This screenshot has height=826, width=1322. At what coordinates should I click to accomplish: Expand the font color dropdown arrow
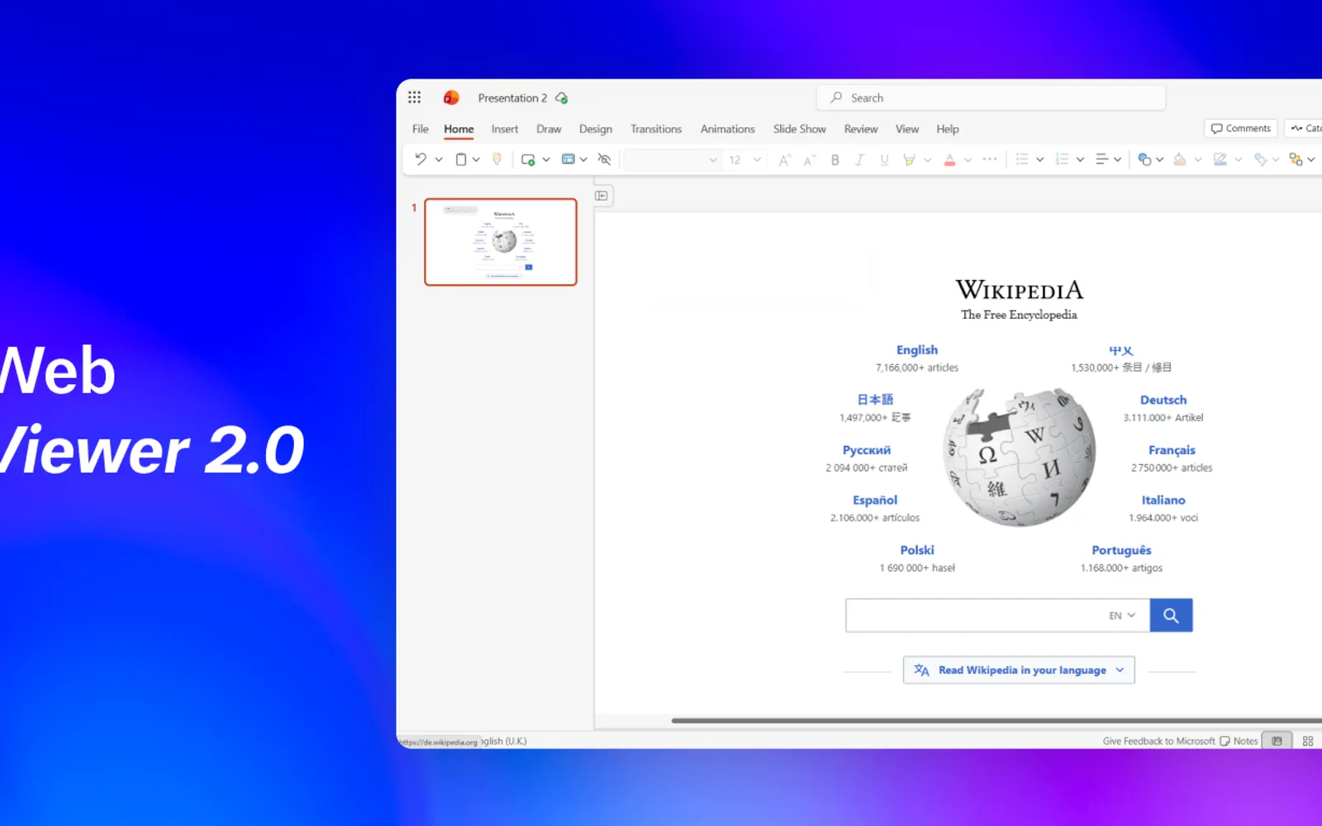(x=968, y=159)
